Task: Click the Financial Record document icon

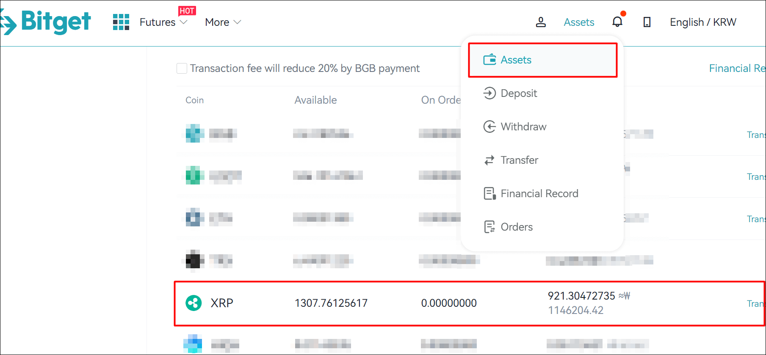Action: [x=489, y=193]
